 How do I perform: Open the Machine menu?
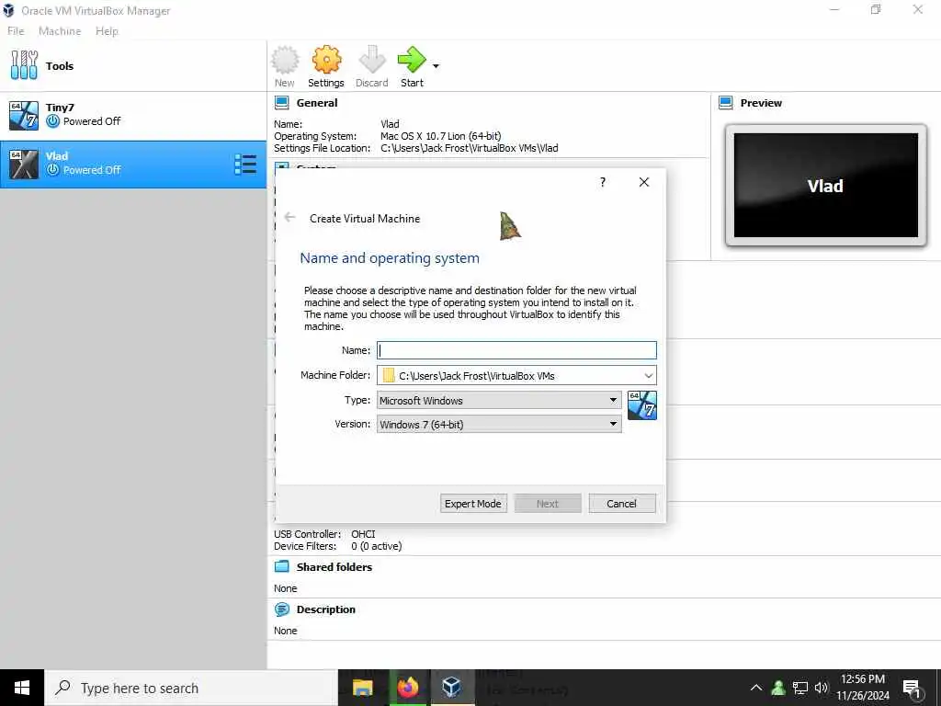[x=60, y=31]
